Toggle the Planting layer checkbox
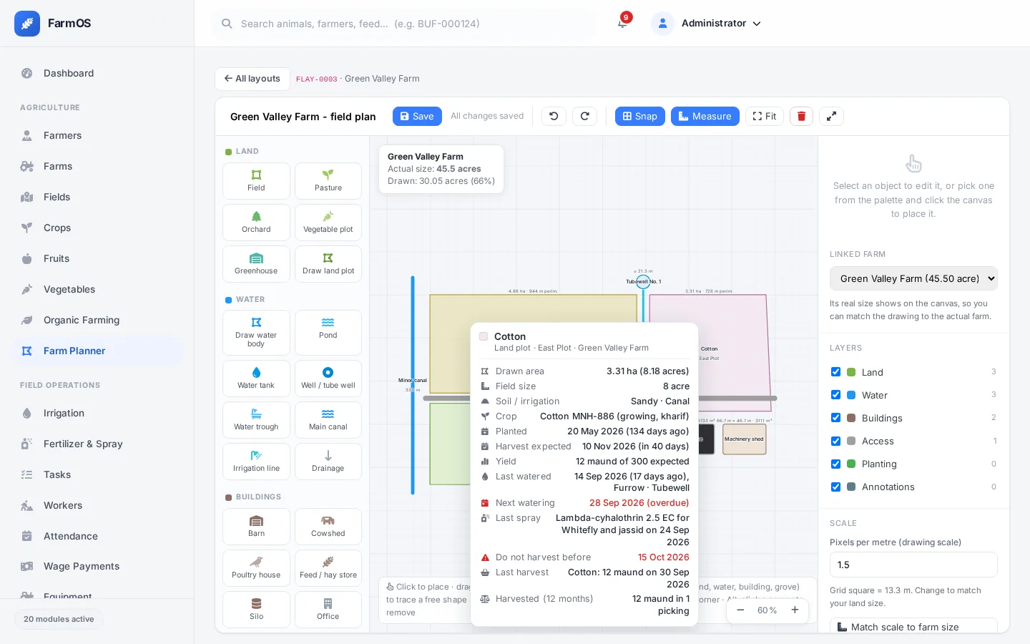The width and height of the screenshot is (1030, 644). point(835,464)
